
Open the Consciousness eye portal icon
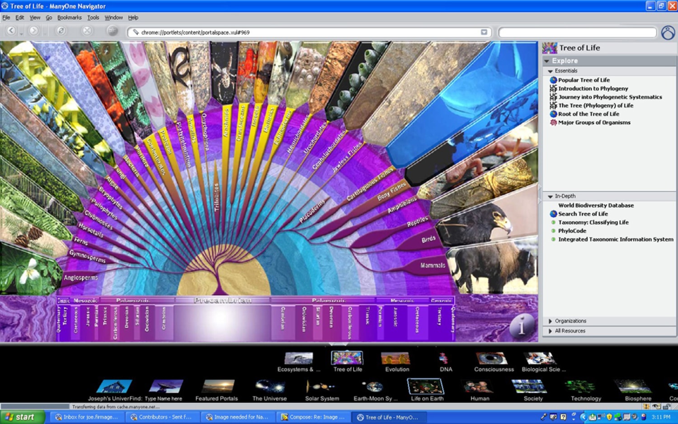[x=493, y=359]
